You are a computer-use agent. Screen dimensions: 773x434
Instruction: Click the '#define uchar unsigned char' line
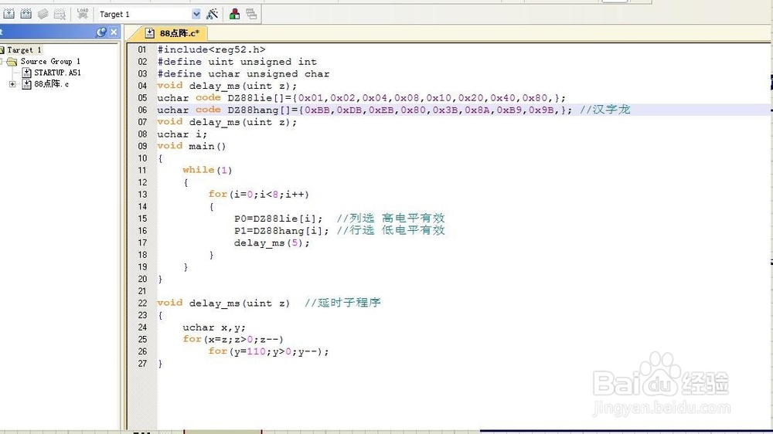click(x=243, y=74)
